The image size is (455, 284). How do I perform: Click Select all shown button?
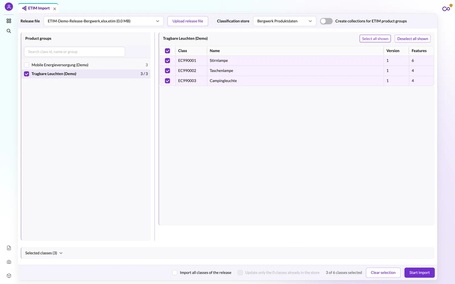[x=375, y=39]
